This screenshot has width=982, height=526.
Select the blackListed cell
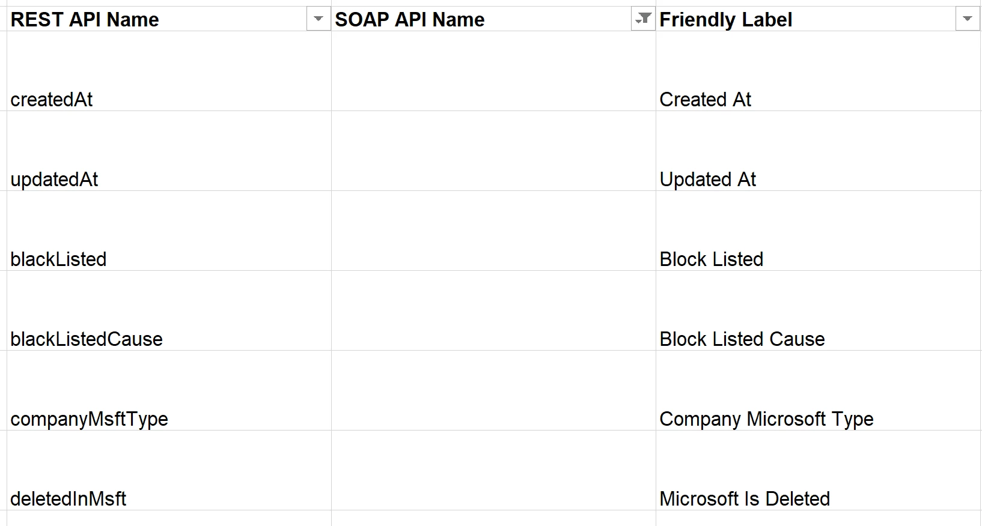pos(169,231)
